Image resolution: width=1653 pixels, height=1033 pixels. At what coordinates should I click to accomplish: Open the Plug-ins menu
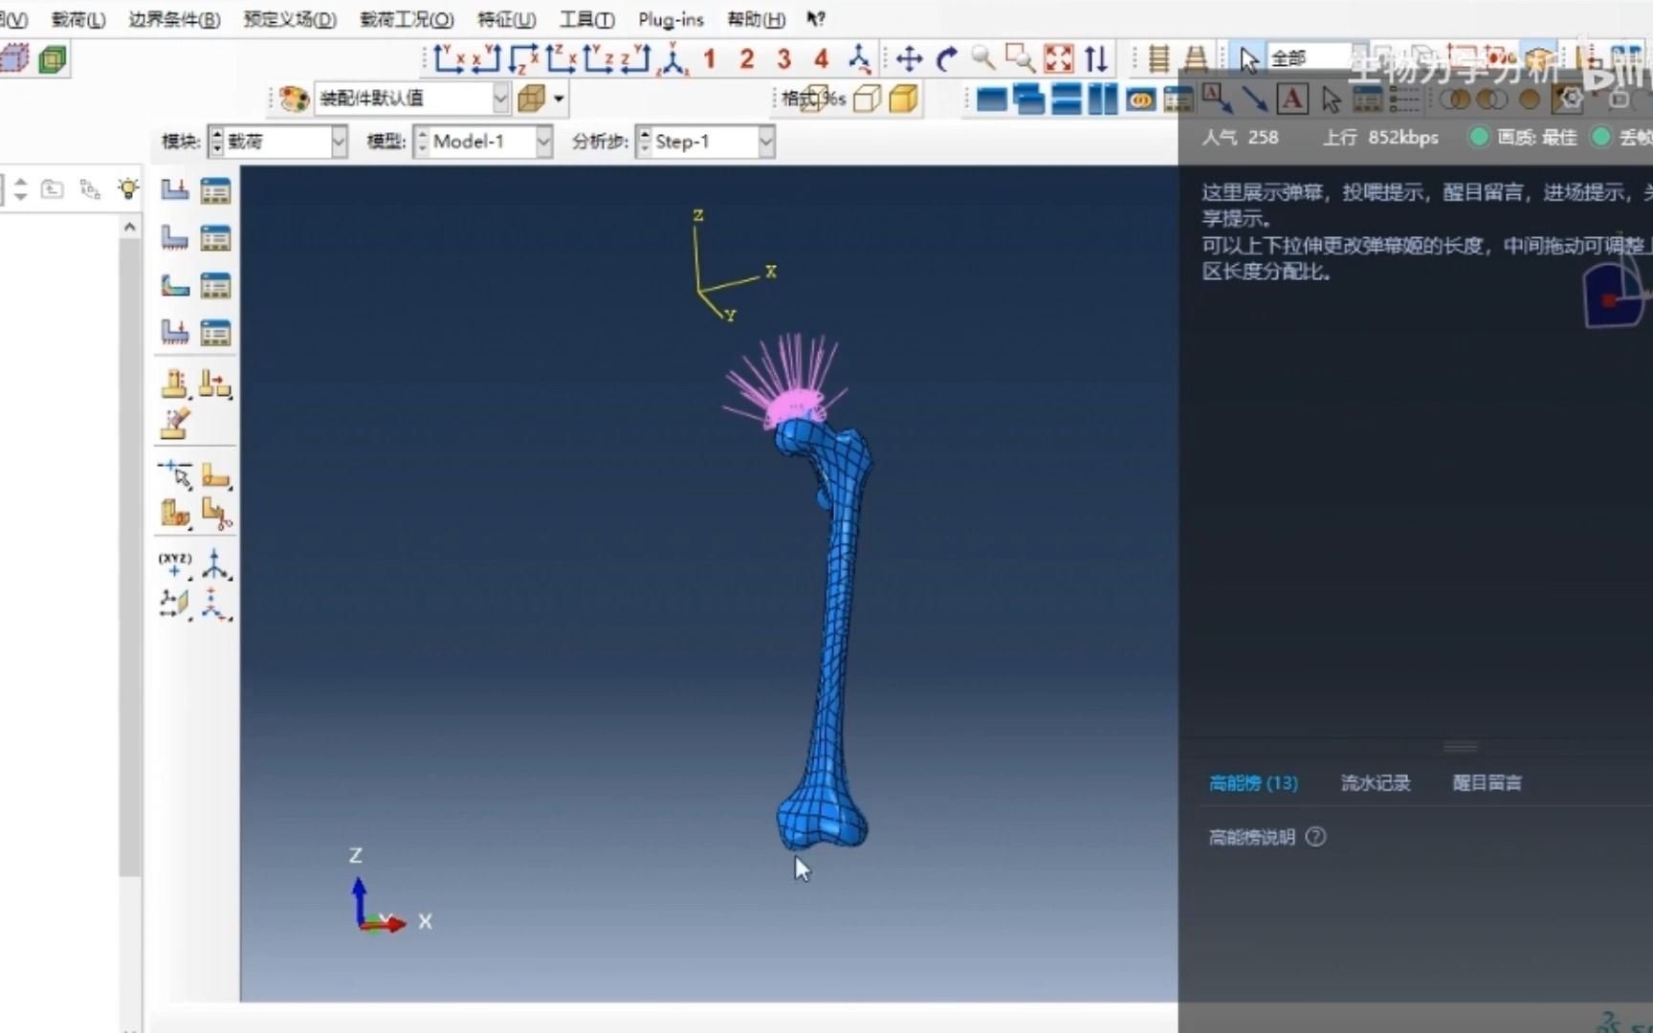(670, 19)
